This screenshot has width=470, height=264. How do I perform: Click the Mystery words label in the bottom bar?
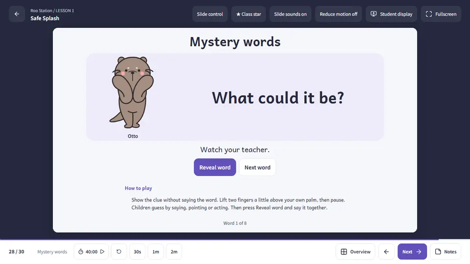pyautogui.click(x=52, y=252)
